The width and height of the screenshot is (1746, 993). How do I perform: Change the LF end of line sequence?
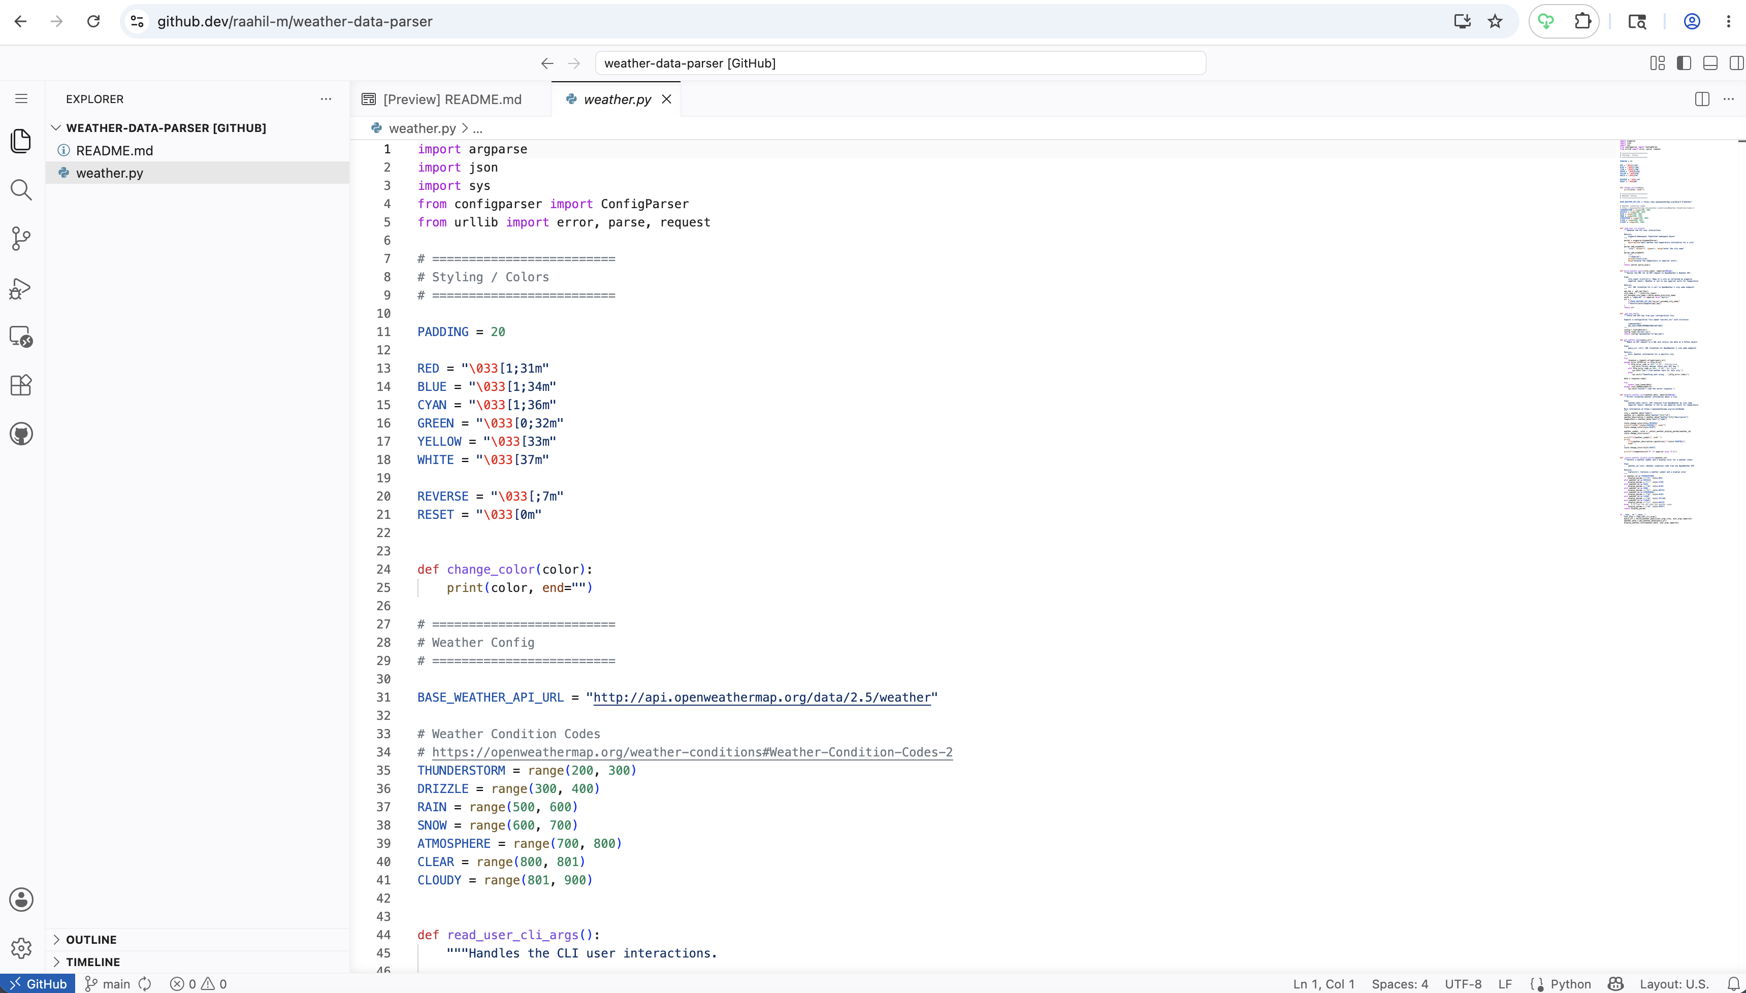pos(1505,984)
